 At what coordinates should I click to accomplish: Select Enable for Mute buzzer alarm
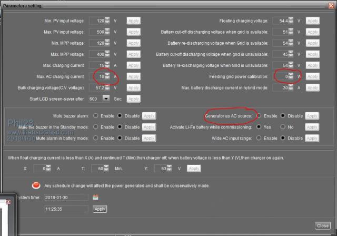pos(95,116)
